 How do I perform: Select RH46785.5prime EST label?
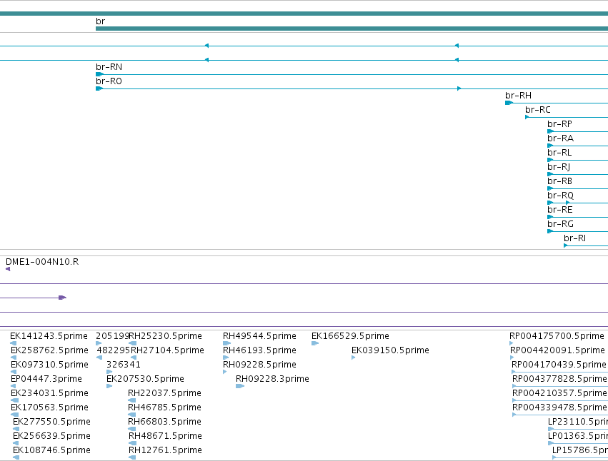coord(166,407)
